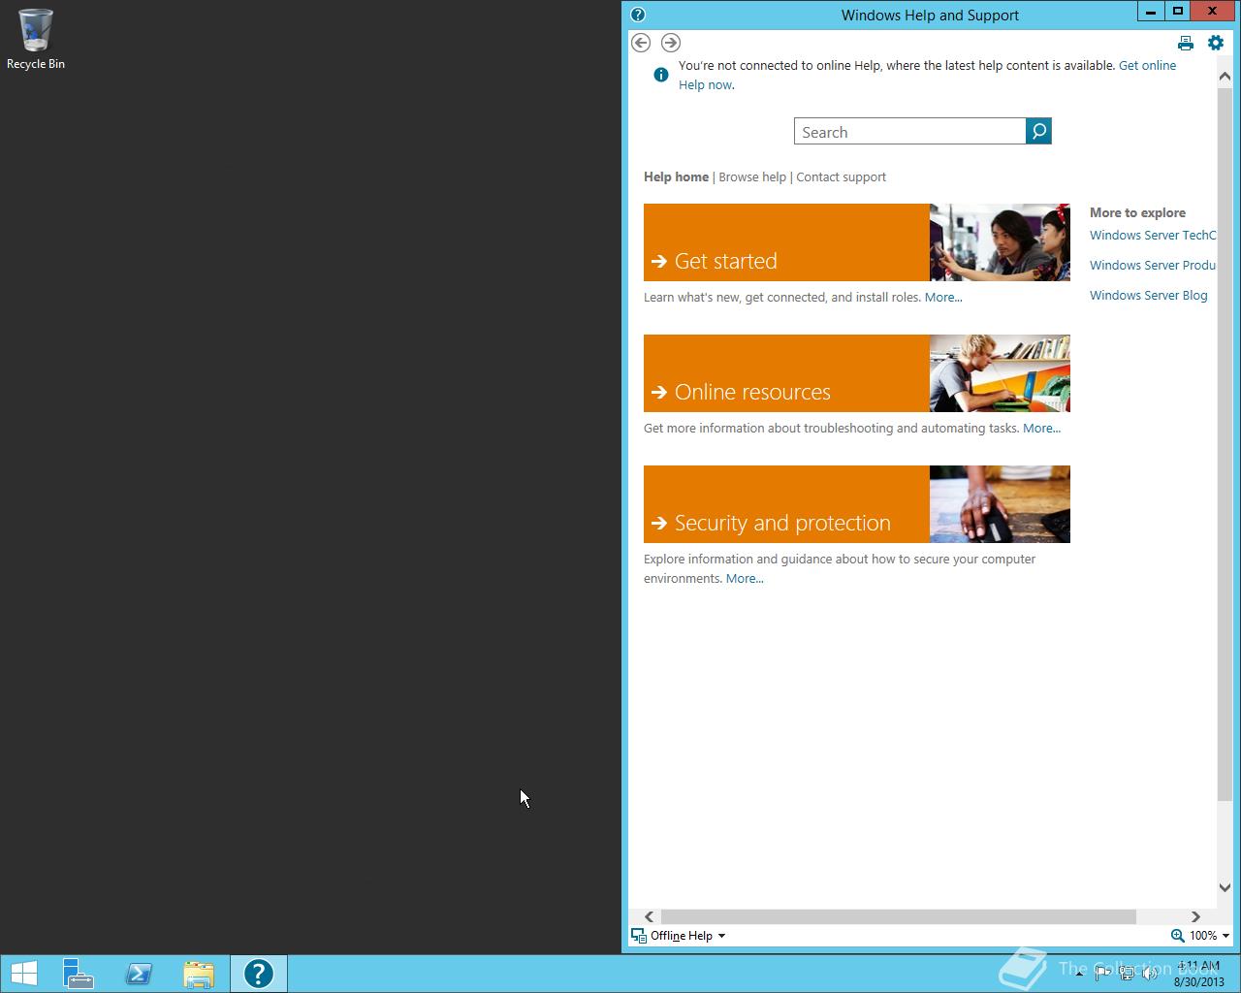
Task: Click horizontal scrollbar left arrow
Action: [649, 916]
